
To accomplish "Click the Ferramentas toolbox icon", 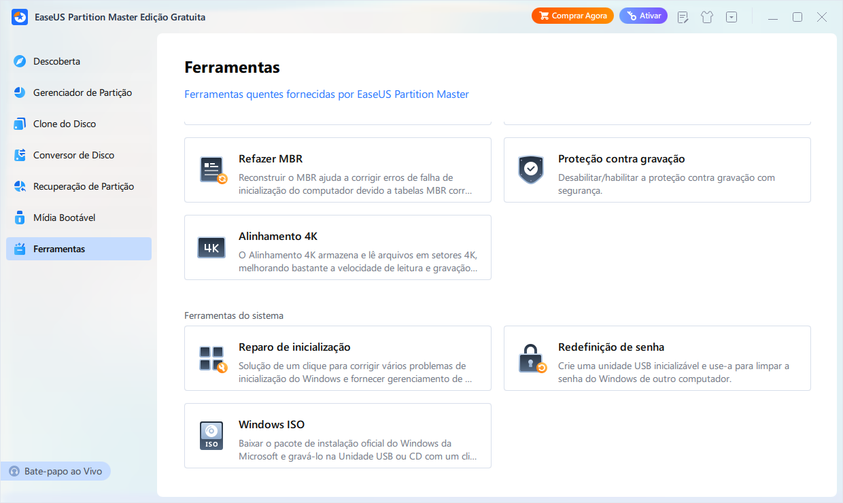I will (x=20, y=249).
